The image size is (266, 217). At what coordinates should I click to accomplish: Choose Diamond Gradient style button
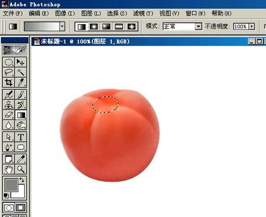click(x=131, y=27)
